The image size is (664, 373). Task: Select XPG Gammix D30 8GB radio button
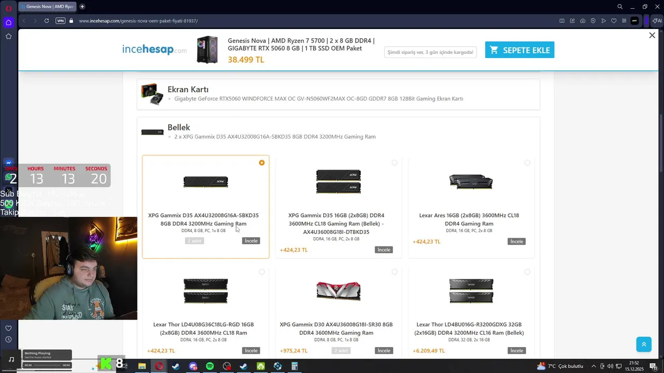point(394,272)
